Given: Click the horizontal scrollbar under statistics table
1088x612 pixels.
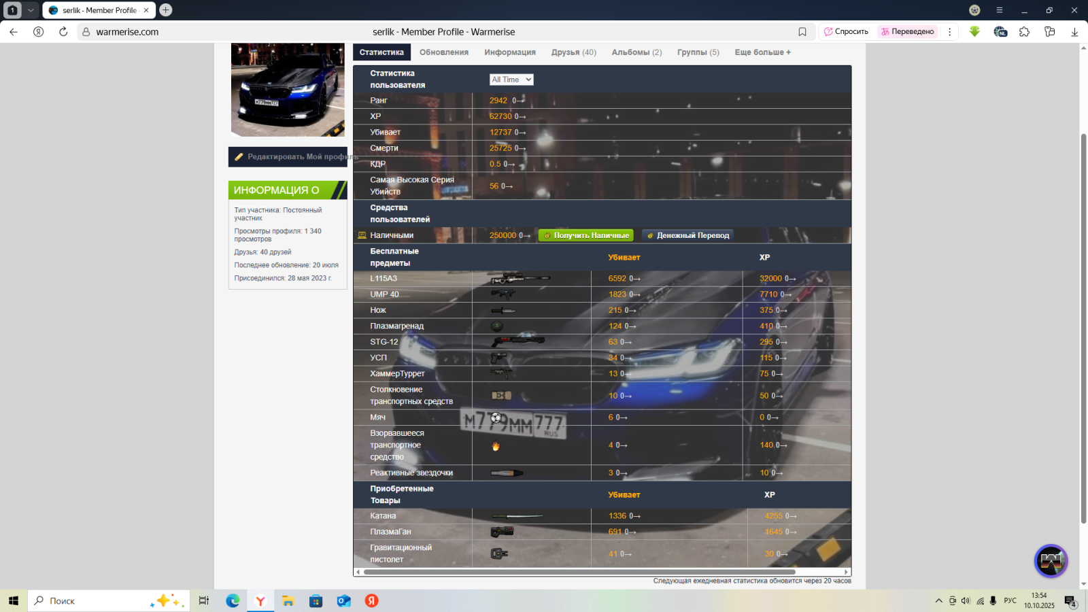Looking at the screenshot, I should (578, 572).
